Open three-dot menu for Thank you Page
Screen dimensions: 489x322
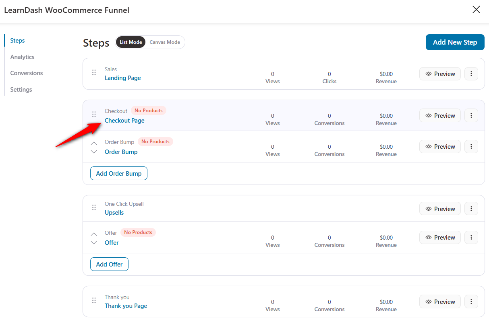(x=471, y=302)
